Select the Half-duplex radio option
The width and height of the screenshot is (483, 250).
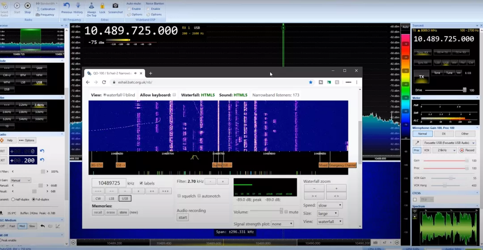(x=13, y=199)
